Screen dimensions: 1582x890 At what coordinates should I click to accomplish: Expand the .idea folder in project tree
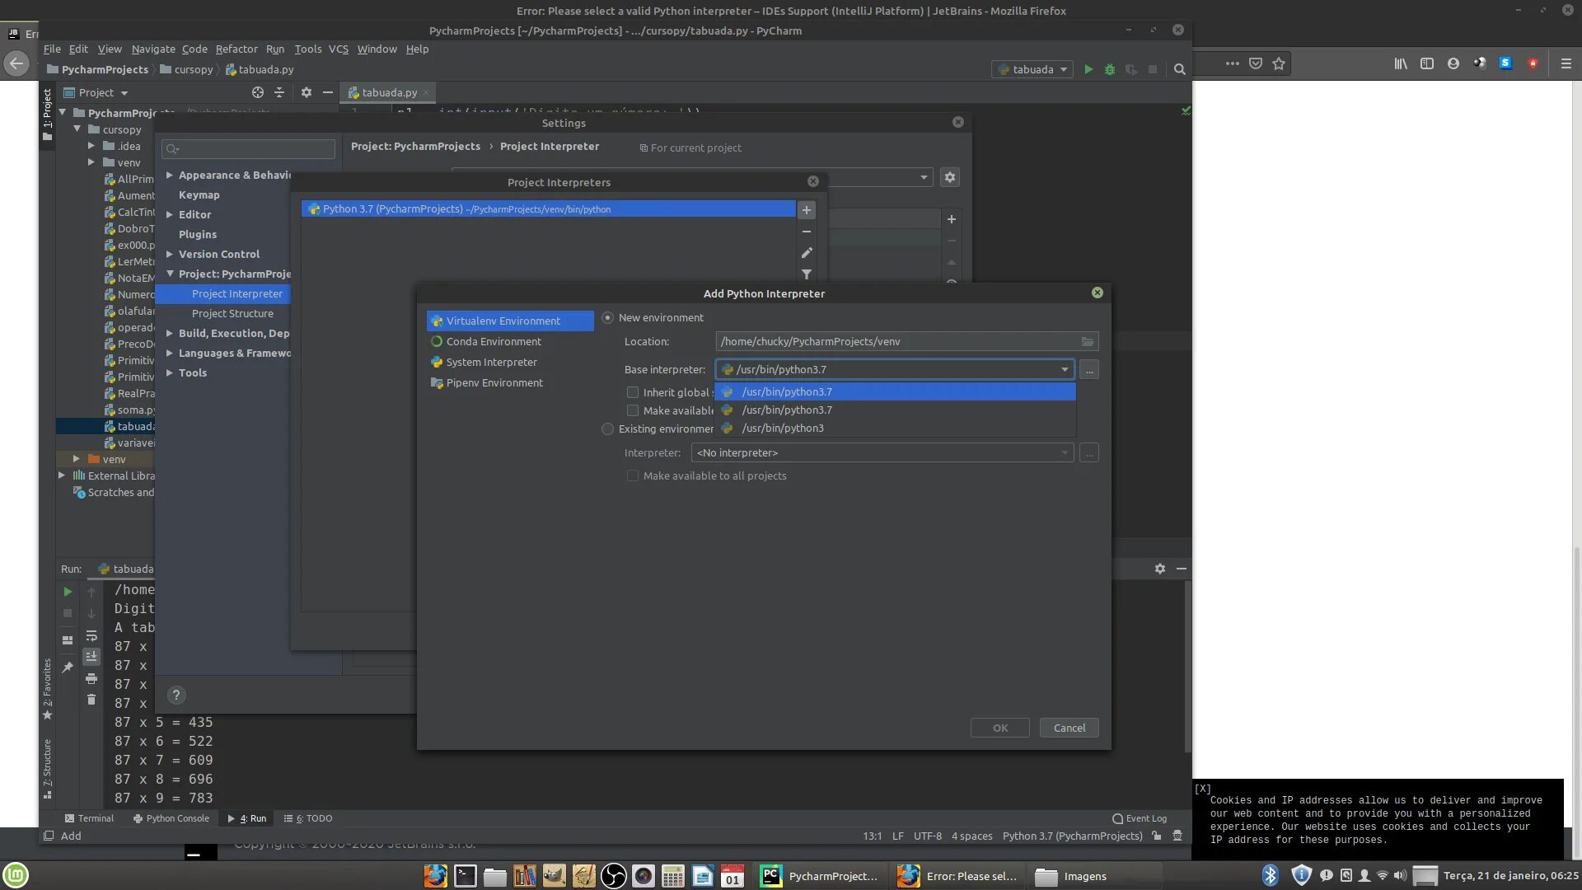click(x=91, y=146)
